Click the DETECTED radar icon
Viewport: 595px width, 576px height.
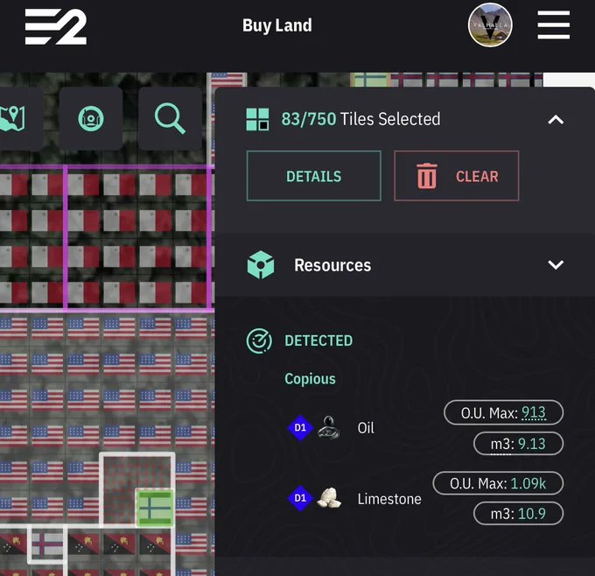(259, 341)
